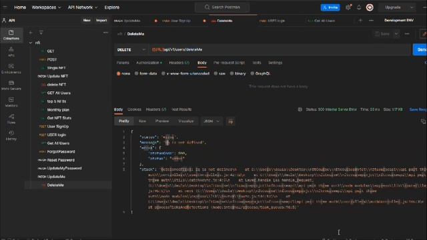The image size is (427, 240).
Task: Open the API Network dropdown menu
Action: 83,7
